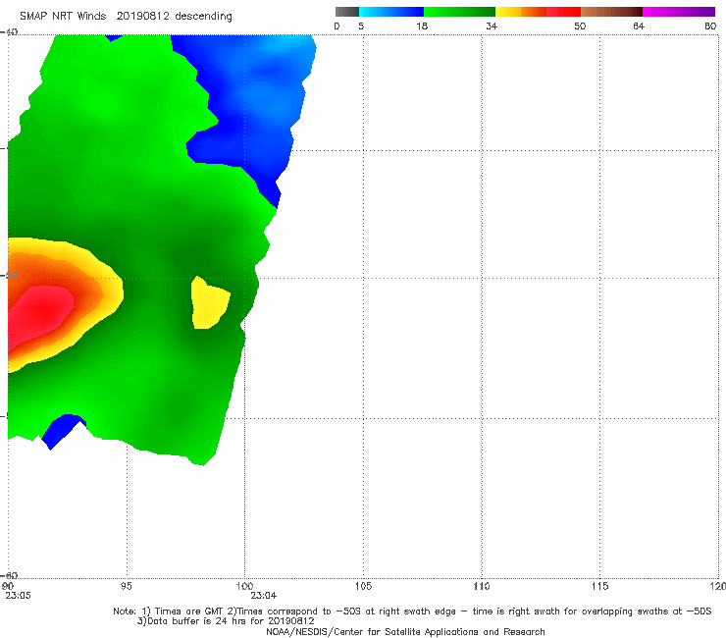Screen dimensions: 726x638
Task: Click the color bar label '50'
Action: click(x=580, y=26)
